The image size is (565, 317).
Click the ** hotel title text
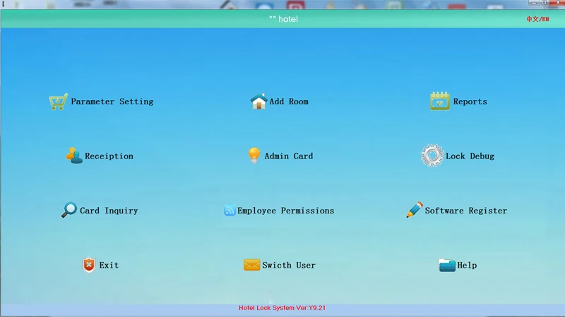point(284,19)
